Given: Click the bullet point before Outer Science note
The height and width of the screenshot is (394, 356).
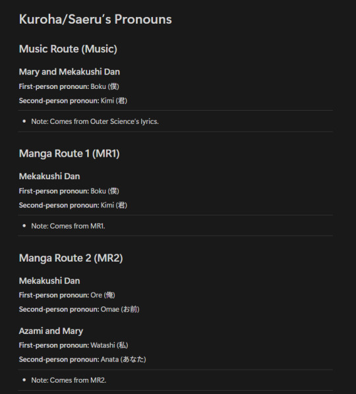Looking at the screenshot, I should [x=24, y=121].
